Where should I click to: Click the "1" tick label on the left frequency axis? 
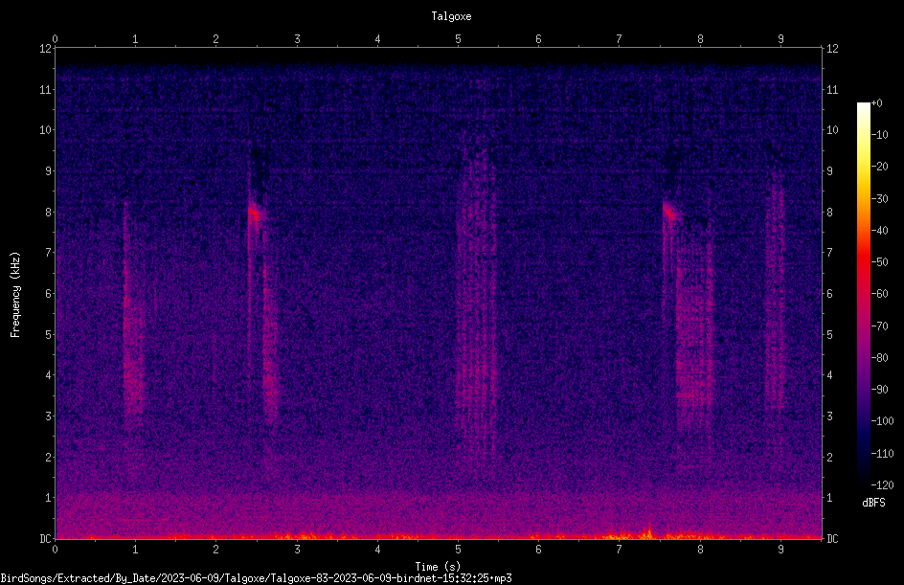click(x=49, y=498)
